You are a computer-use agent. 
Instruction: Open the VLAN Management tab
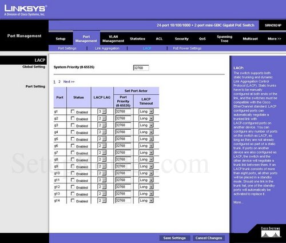(x=113, y=39)
